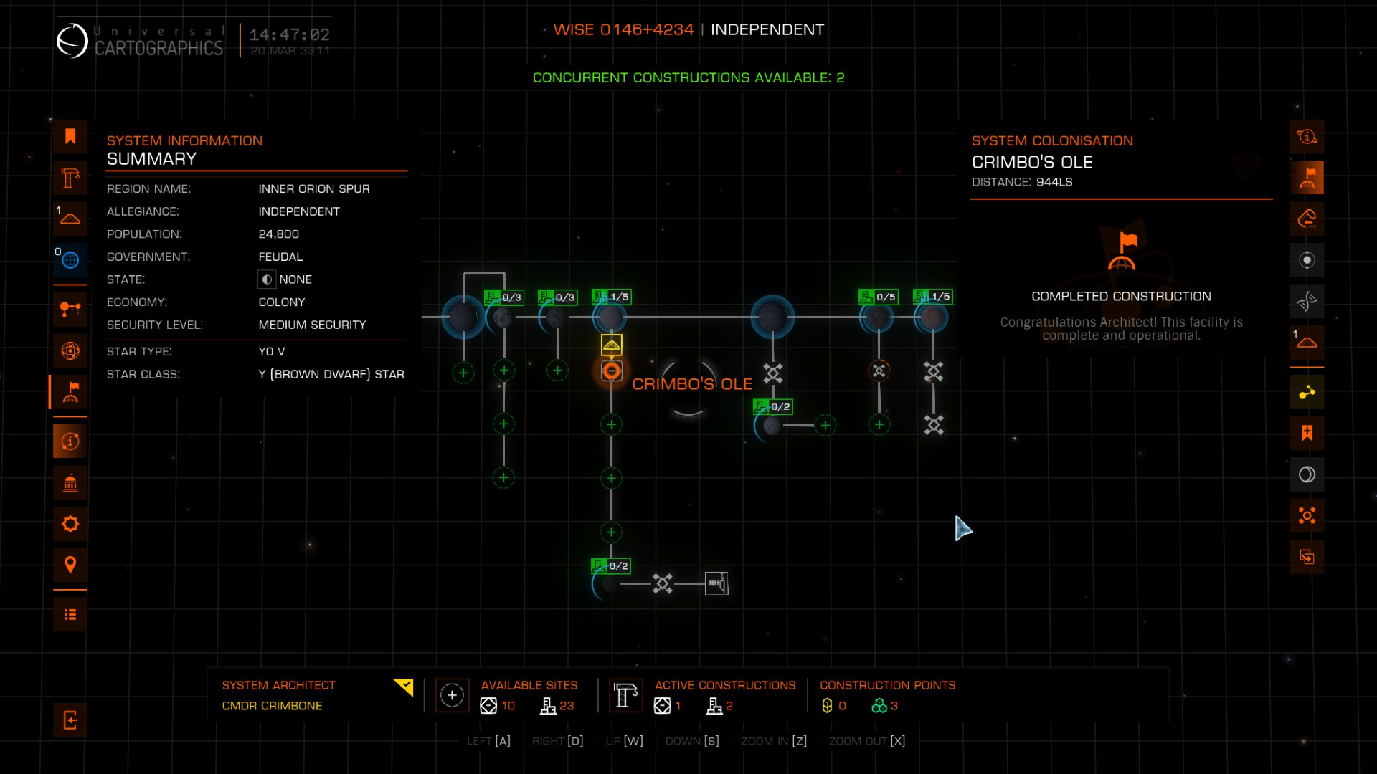Open the orrery nodes view icon
The width and height of the screenshot is (1377, 774).
pos(70,310)
